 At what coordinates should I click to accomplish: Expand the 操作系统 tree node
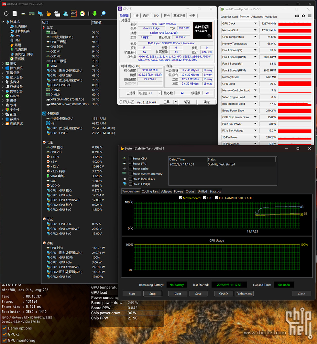pos(3,68)
